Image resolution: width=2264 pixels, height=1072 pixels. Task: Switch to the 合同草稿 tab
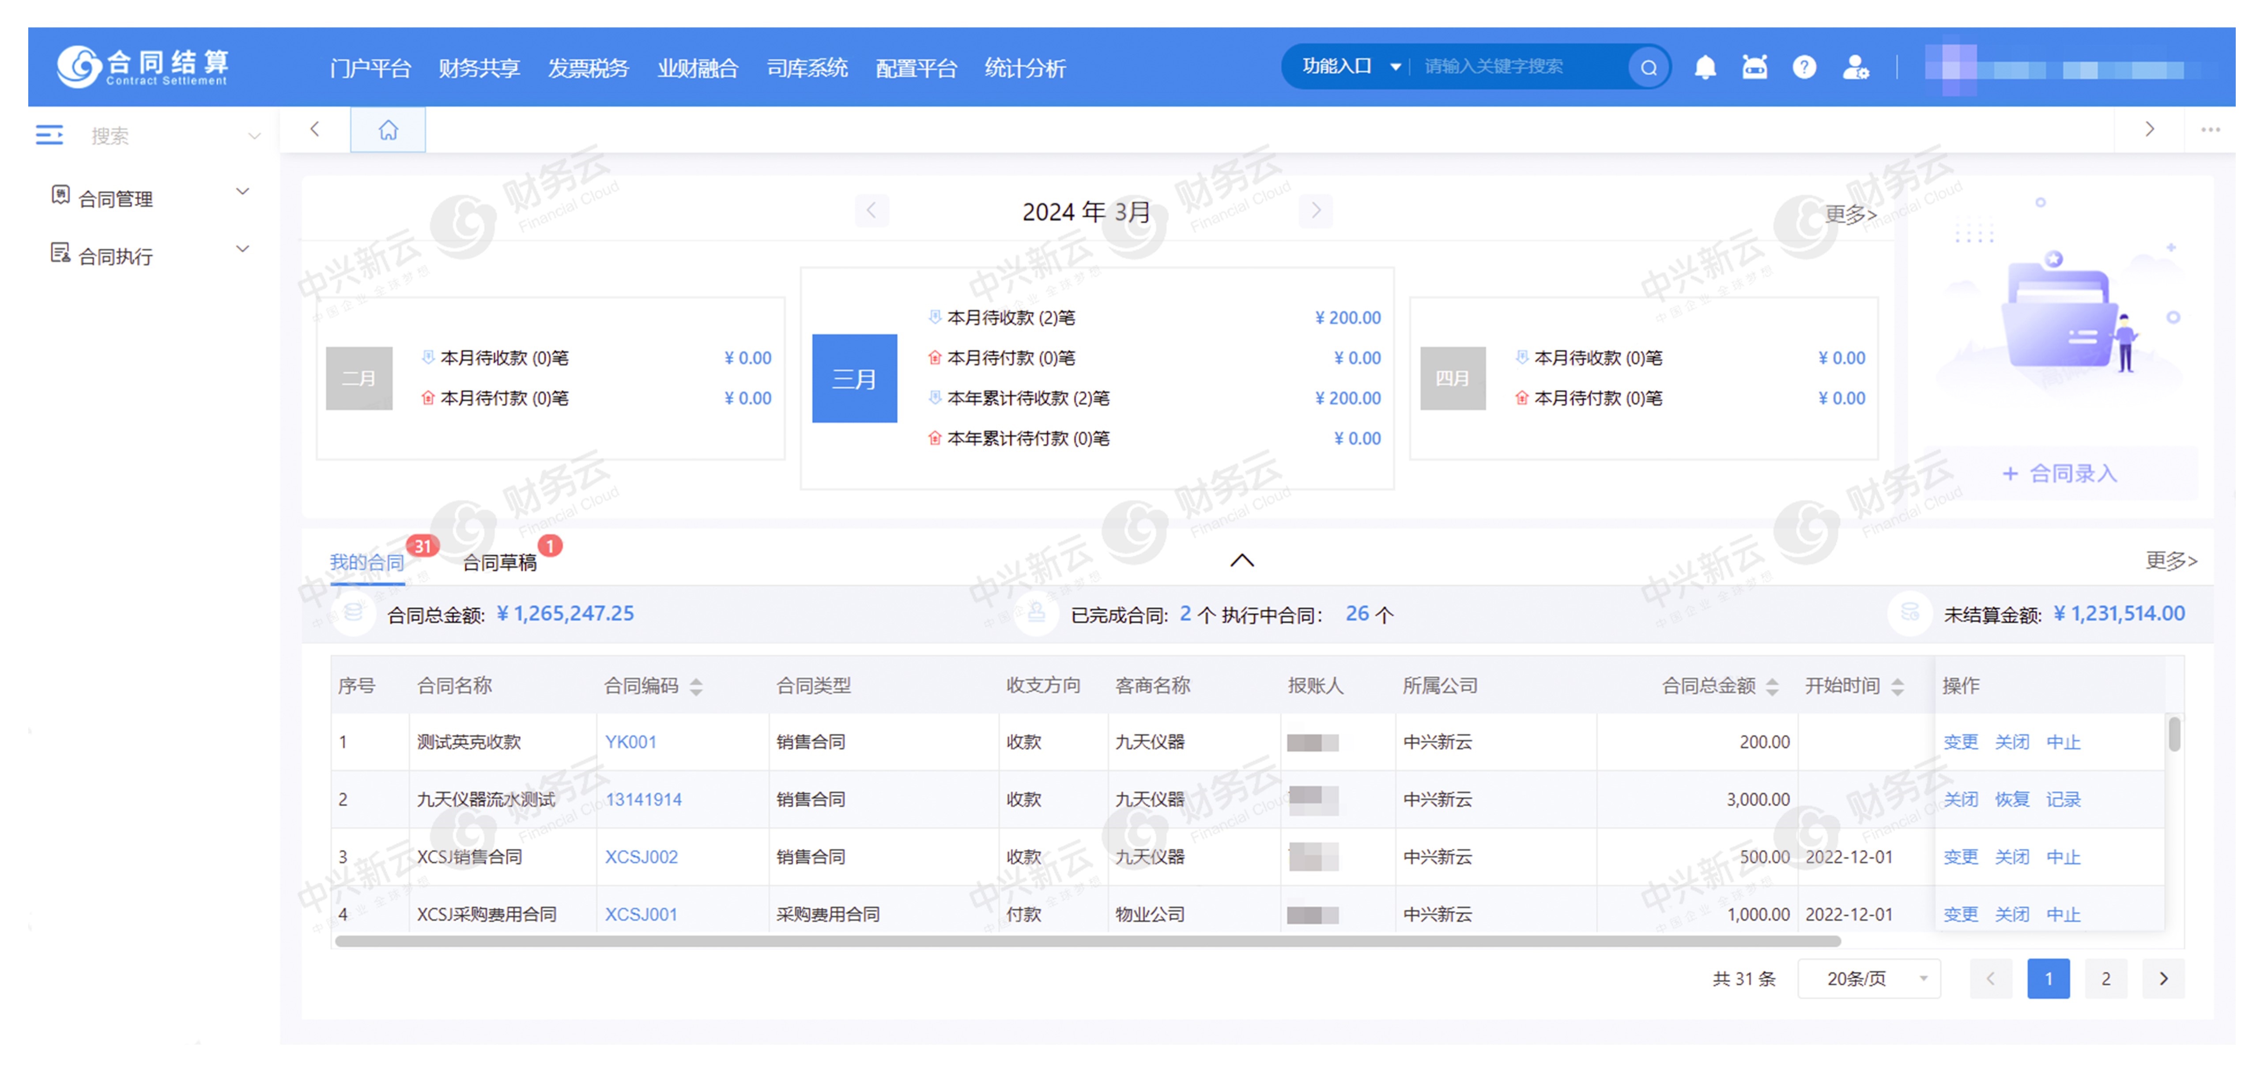(499, 562)
